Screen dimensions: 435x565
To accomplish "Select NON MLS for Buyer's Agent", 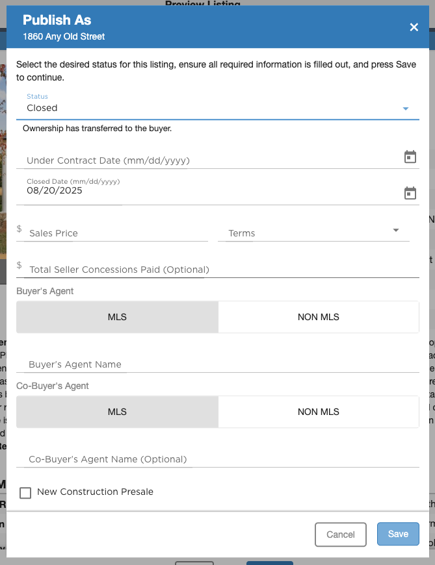I will (319, 317).
